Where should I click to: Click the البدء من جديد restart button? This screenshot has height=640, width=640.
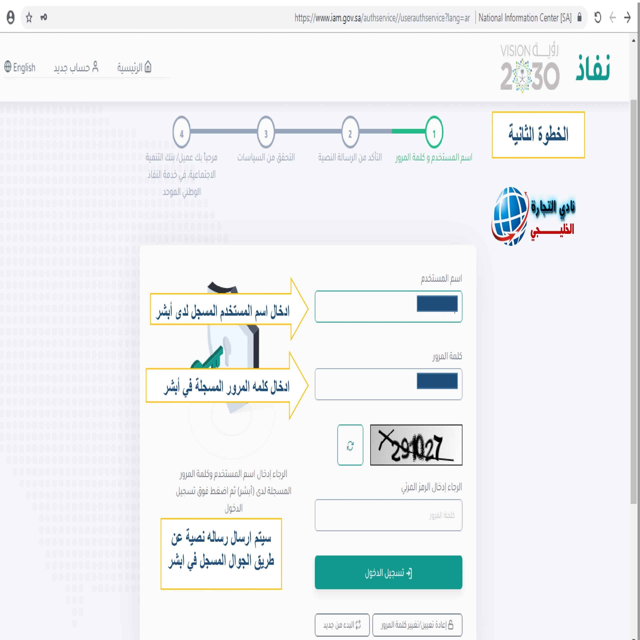pos(342,625)
